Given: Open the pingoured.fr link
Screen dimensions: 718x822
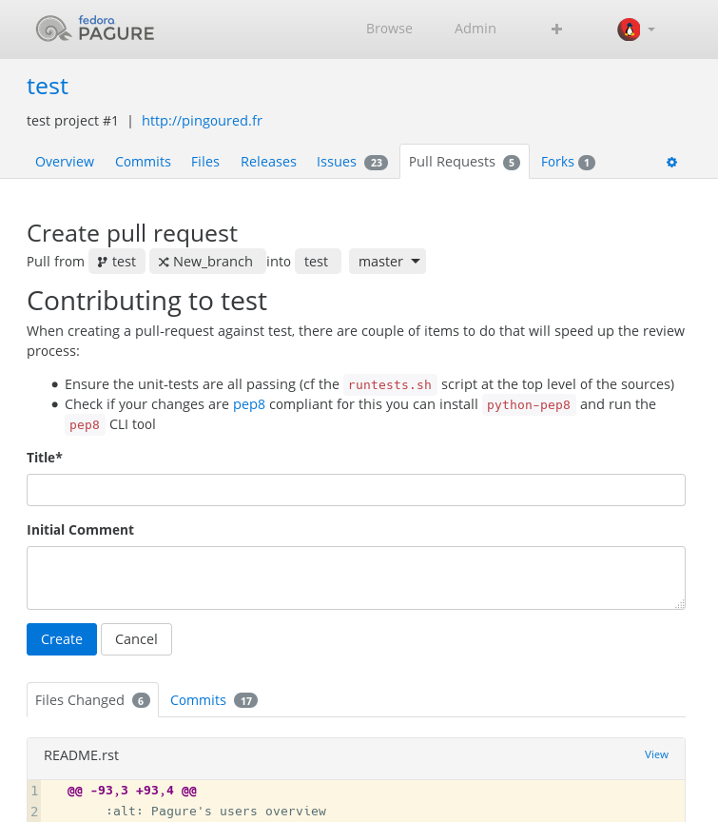Looking at the screenshot, I should (x=202, y=121).
